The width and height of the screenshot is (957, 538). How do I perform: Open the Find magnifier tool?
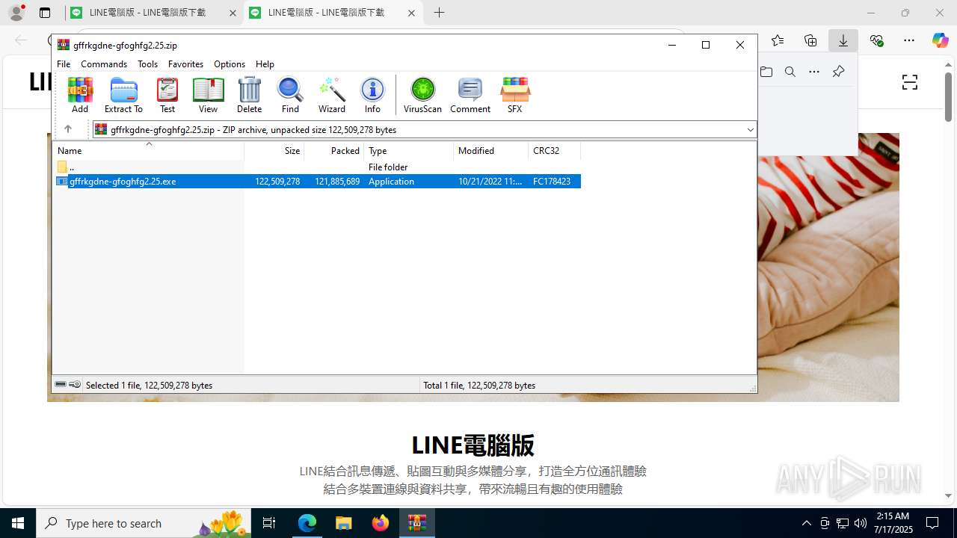[x=290, y=95]
